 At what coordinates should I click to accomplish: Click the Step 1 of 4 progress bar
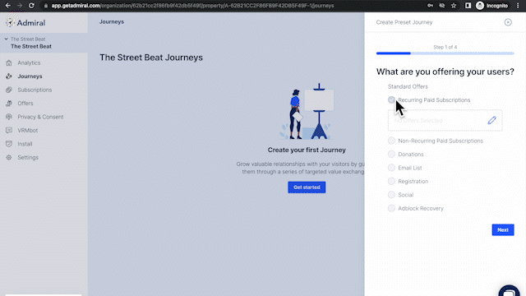point(445,53)
